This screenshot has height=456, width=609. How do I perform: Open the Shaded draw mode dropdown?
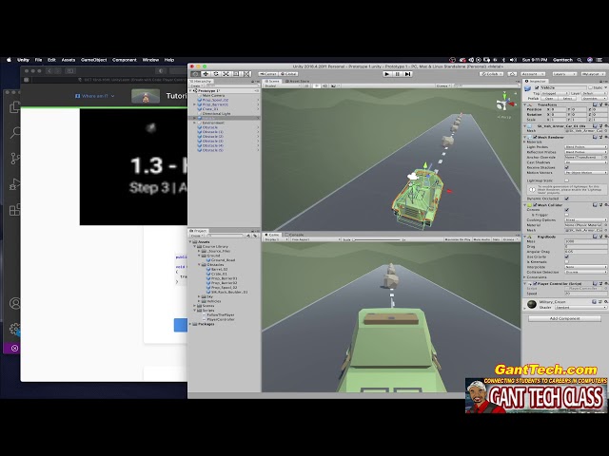(282, 85)
